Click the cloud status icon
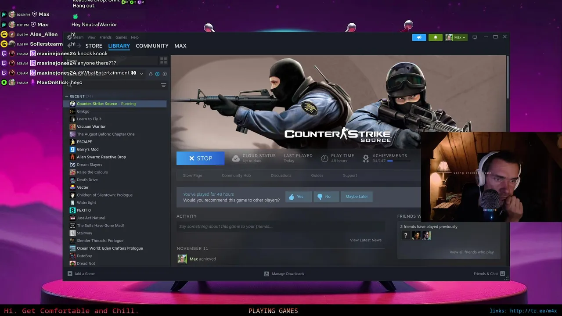Viewport: 562px width, 316px height. (x=236, y=158)
